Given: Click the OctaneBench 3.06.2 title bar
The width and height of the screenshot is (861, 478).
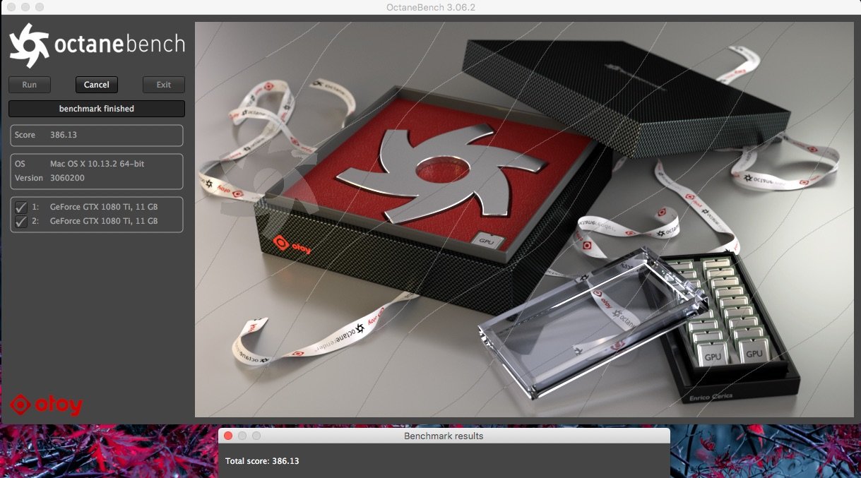Looking at the screenshot, I should (x=430, y=7).
